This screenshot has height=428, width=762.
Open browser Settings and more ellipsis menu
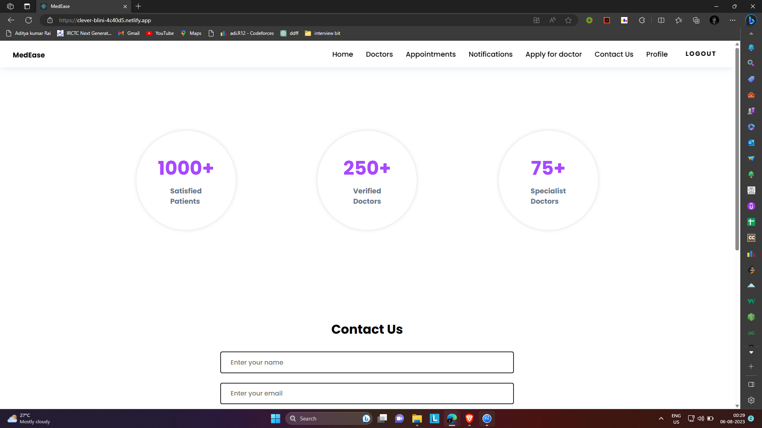[x=733, y=20]
